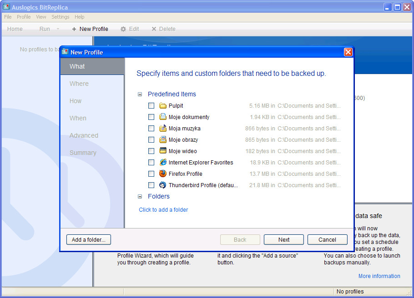The height and width of the screenshot is (298, 414).
Task: Click the Moje obrazy pictures folder icon
Action: coord(163,140)
